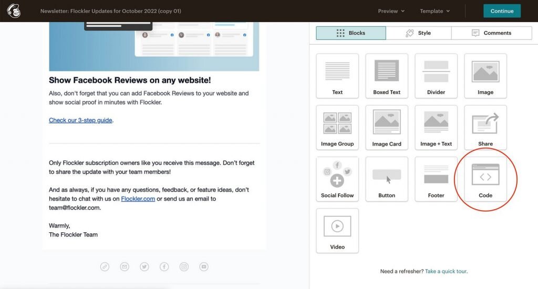Click the Take a quick tour link
The height and width of the screenshot is (289, 538).
446,271
